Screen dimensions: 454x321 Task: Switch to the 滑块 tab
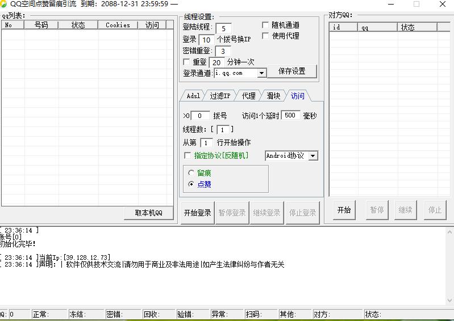[273, 96]
